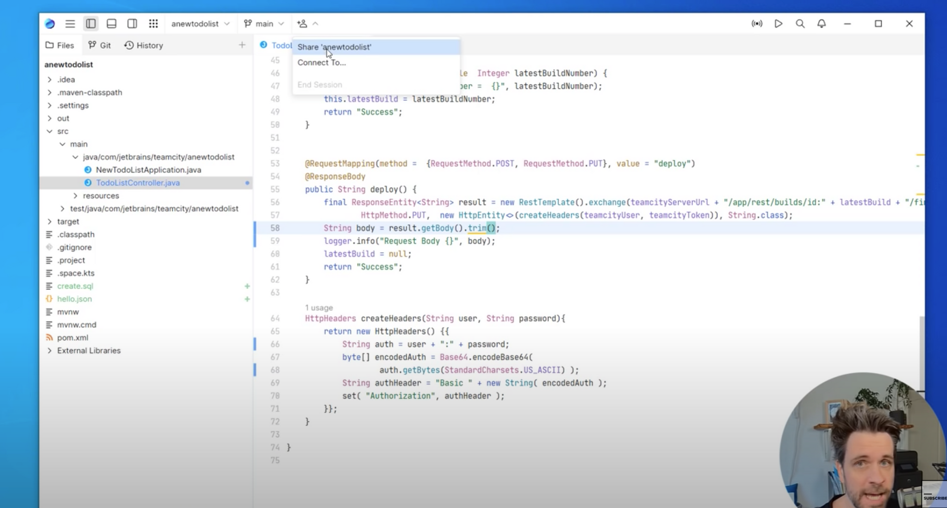947x508 pixels.
Task: Open notifications bell icon
Action: click(822, 24)
